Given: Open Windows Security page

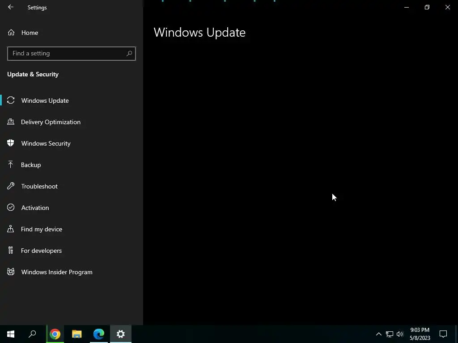Looking at the screenshot, I should (72, 143).
